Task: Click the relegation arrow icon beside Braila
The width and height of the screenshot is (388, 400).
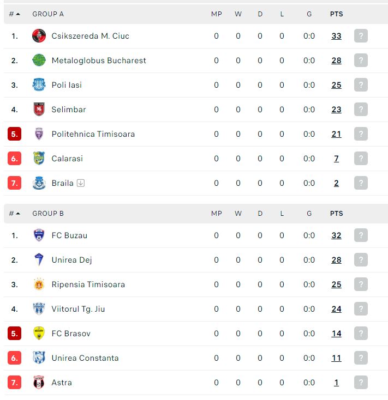Action: (x=81, y=183)
